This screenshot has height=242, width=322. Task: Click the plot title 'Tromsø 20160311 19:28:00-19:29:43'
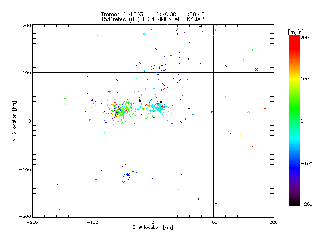click(153, 14)
